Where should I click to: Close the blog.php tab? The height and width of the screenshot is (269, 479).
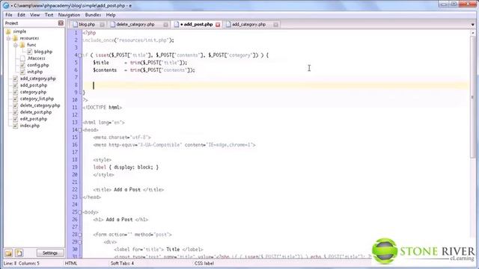pos(102,25)
